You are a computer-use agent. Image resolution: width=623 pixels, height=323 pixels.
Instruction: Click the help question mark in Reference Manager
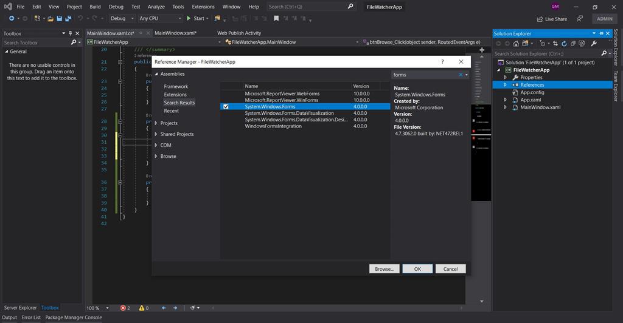click(442, 61)
